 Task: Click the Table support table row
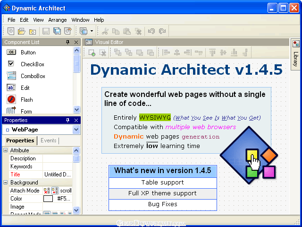coord(163,183)
